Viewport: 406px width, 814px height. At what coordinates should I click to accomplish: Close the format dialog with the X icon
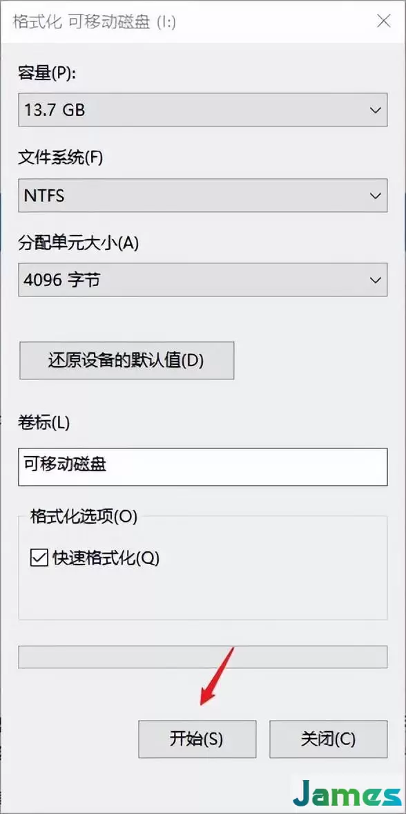[384, 21]
